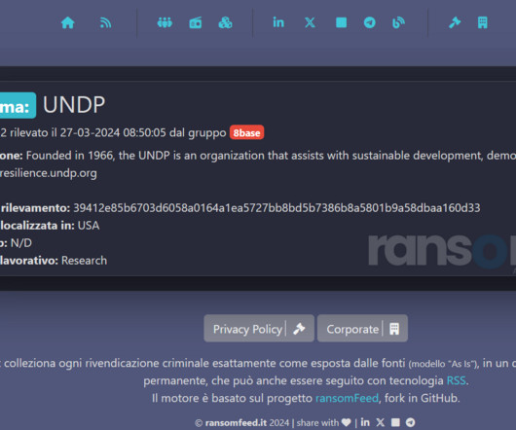The height and width of the screenshot is (430, 516).
Task: Open the RSS feed icon
Action: (105, 23)
